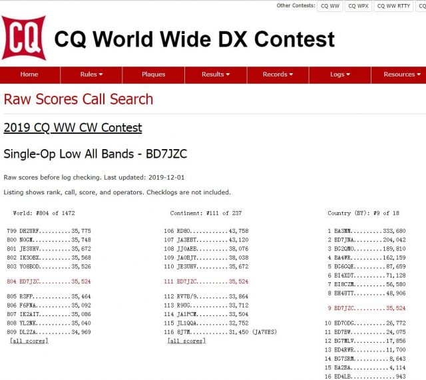Select the Continent row 115 JL1QQA
Screen dimensions: 426x380
pyautogui.click(x=206, y=323)
